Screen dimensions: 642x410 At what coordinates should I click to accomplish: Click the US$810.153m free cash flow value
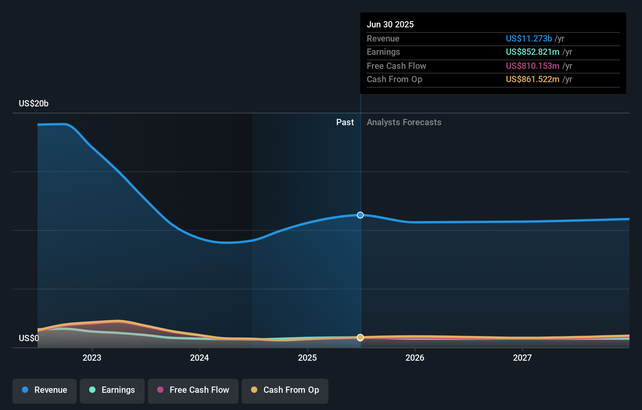pos(533,66)
